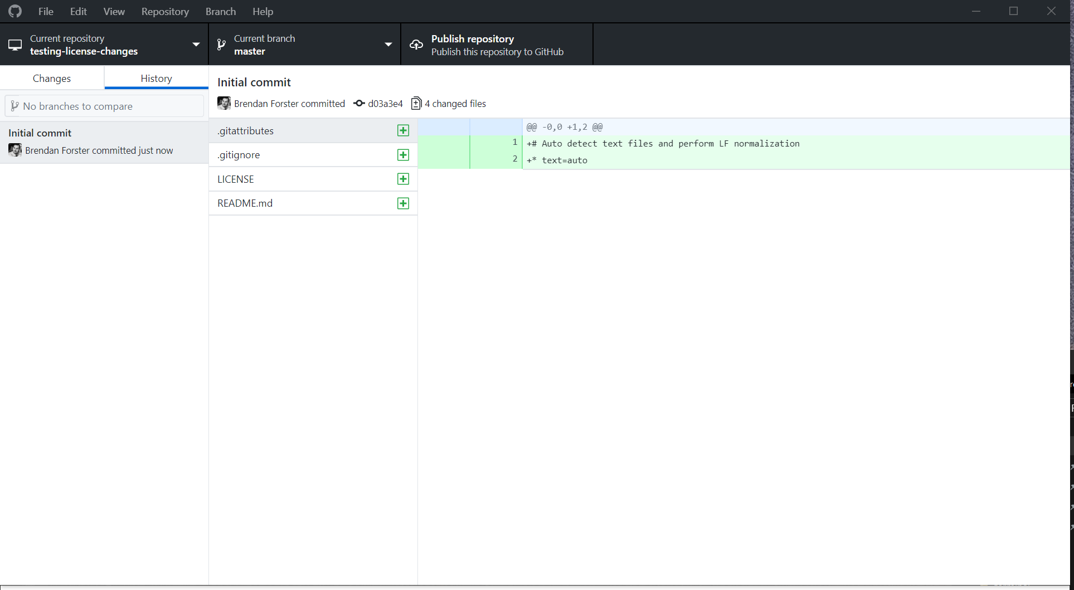1074x590 pixels.
Task: Click the changed files icon
Action: (x=416, y=104)
